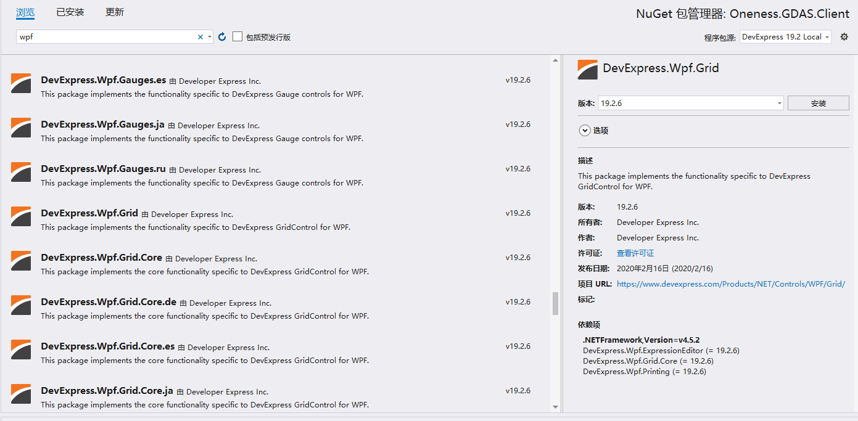Click the DevExpress.Wpf.Grid package icon in list
Screen dimensions: 858x421
(x=21, y=216)
